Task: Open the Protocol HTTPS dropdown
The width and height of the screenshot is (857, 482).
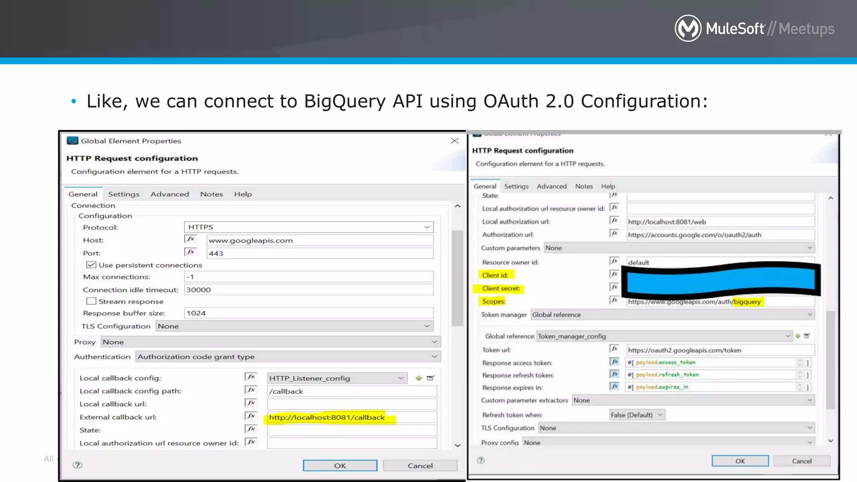Action: (x=309, y=227)
